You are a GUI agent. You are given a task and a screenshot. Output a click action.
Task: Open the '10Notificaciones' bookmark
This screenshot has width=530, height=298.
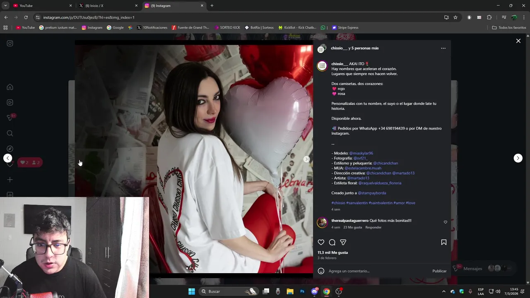(152, 28)
